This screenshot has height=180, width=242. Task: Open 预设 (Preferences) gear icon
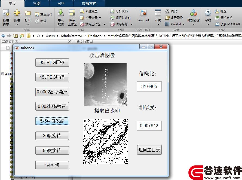(167, 11)
